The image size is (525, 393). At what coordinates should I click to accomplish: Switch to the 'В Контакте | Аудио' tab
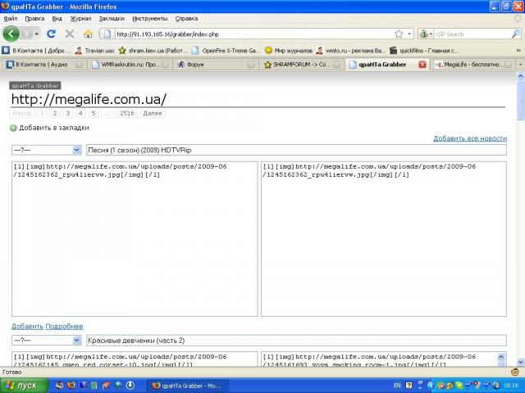click(x=43, y=65)
